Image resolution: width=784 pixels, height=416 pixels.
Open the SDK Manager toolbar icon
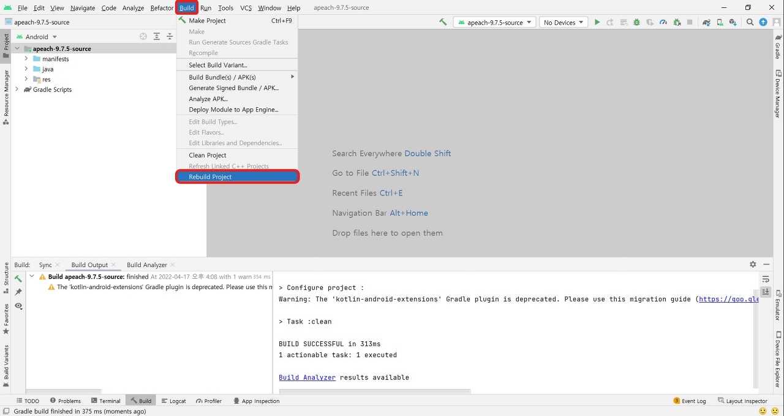click(x=733, y=22)
